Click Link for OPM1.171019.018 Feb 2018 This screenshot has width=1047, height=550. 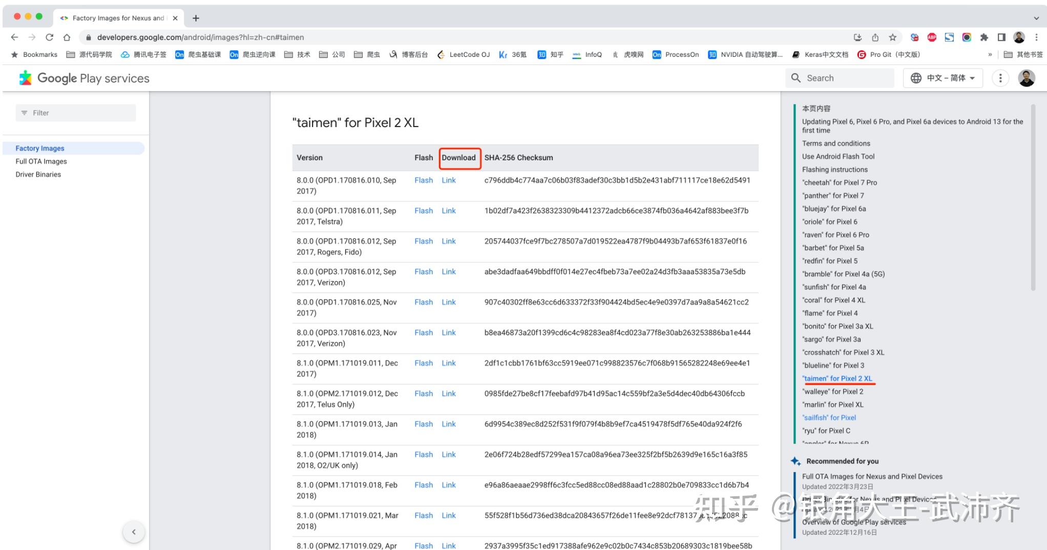click(x=449, y=485)
